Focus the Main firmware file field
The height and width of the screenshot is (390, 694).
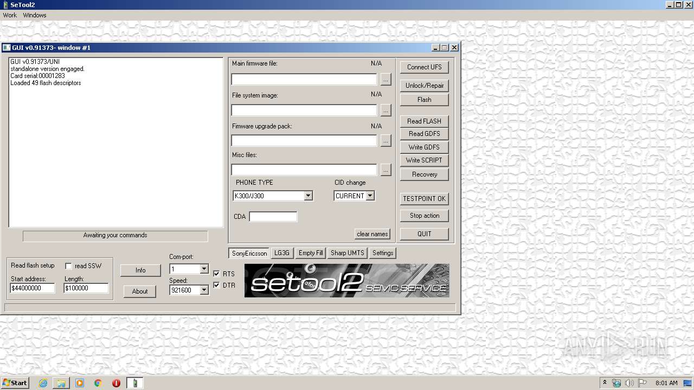click(304, 80)
